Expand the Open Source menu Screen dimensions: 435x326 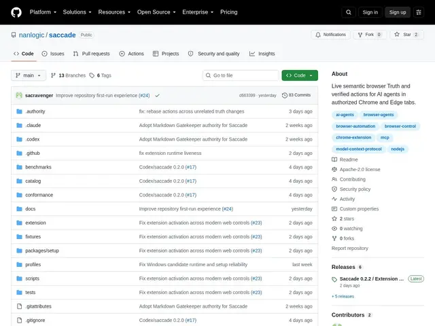point(156,12)
